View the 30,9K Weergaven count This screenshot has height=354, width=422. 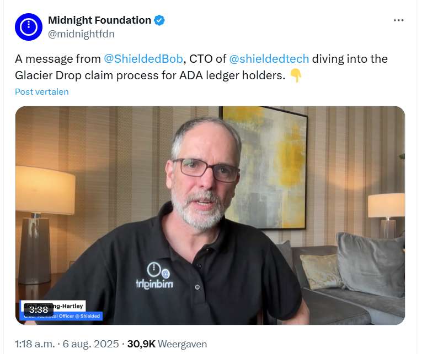pyautogui.click(x=167, y=344)
